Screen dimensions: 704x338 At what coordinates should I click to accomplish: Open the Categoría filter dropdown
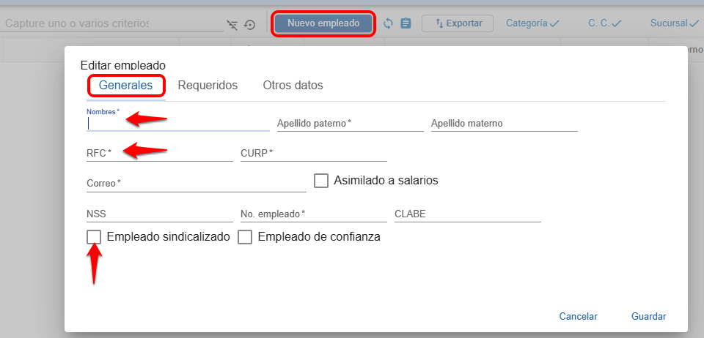[532, 23]
